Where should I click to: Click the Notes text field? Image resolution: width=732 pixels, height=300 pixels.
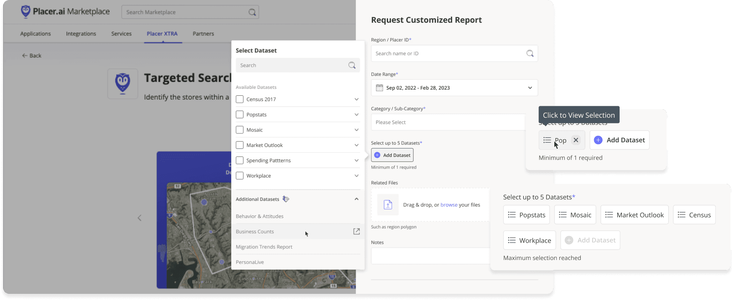(430, 256)
